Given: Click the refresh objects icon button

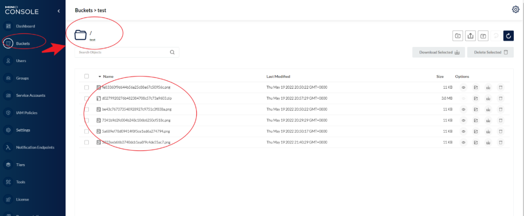Looking at the screenshot, I should click(x=508, y=35).
